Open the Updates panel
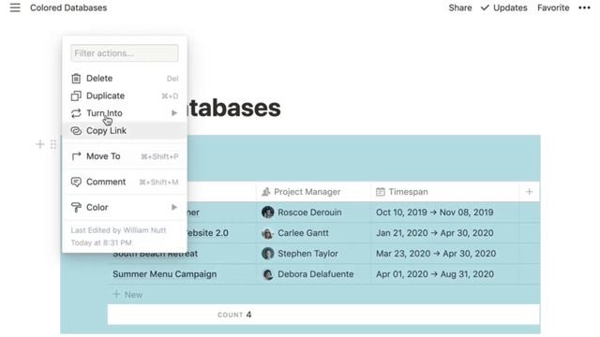This screenshot has height=337, width=600. click(504, 7)
